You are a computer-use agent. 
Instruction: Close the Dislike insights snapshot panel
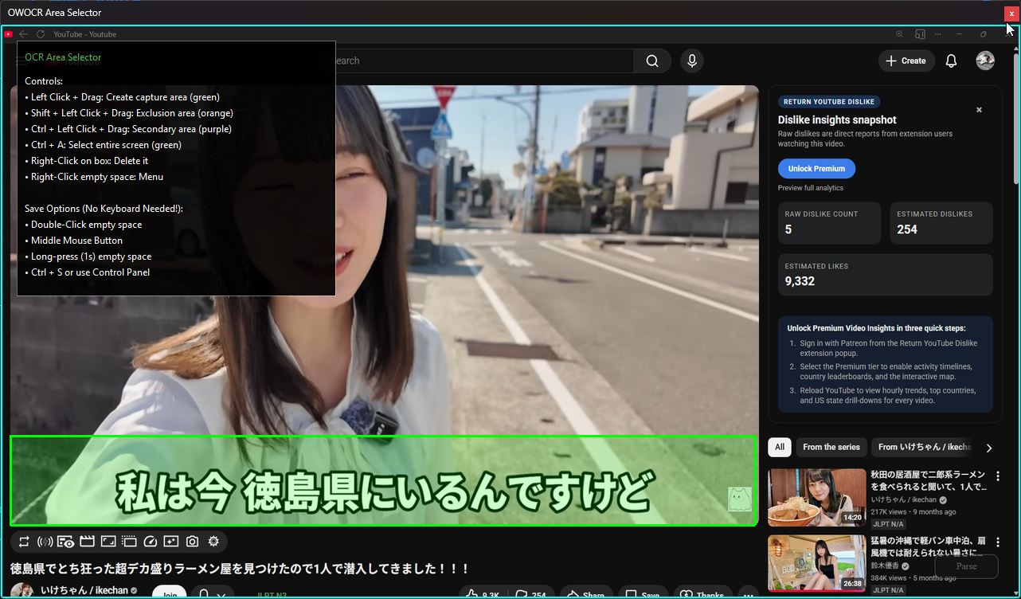tap(979, 110)
